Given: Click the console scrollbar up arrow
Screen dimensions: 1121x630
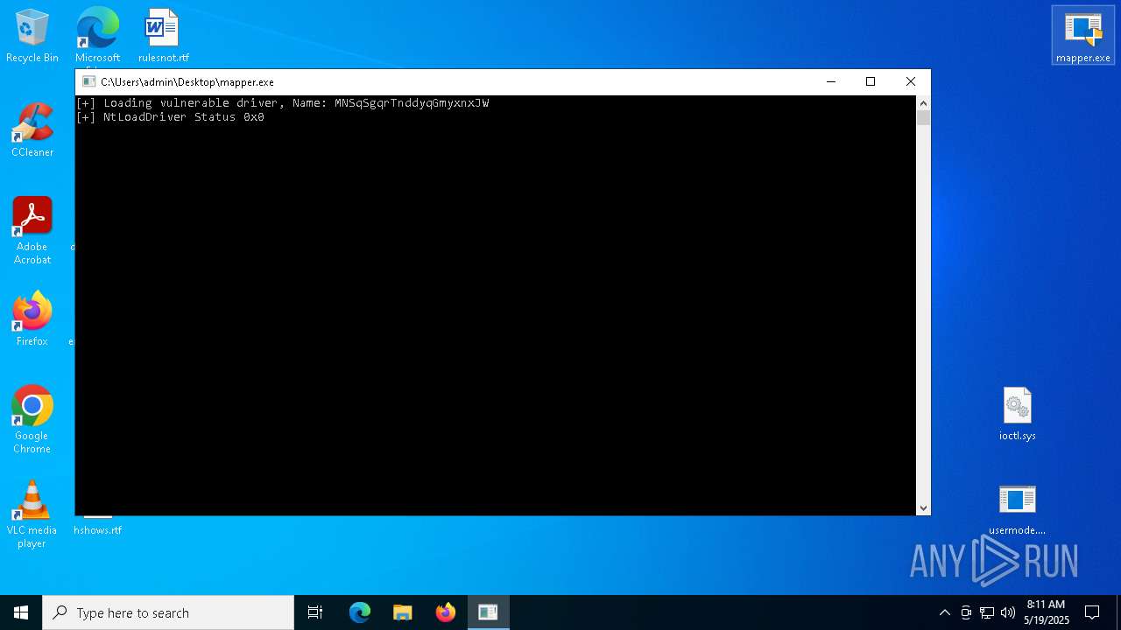Looking at the screenshot, I should click(x=923, y=102).
